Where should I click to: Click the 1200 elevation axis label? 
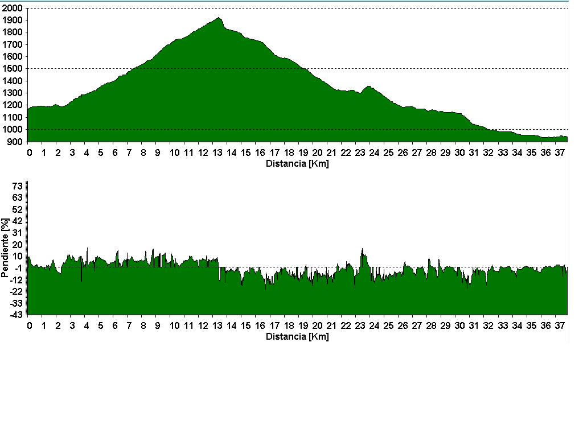point(12,105)
